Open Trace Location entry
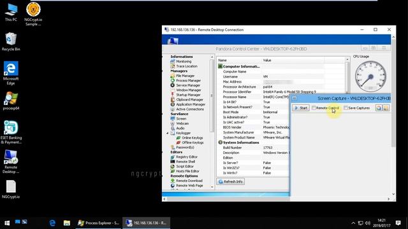This screenshot has width=408, height=229. click(184, 66)
